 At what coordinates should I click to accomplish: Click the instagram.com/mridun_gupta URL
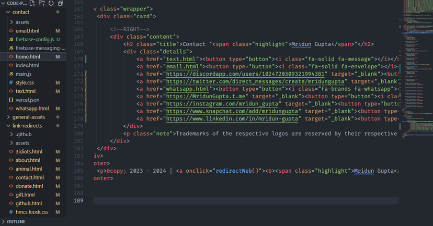pyautogui.click(x=222, y=104)
